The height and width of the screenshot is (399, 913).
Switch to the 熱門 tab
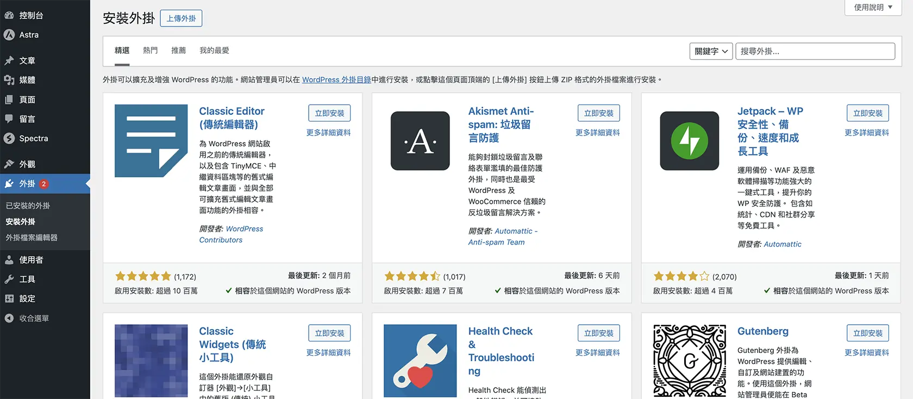coord(151,50)
